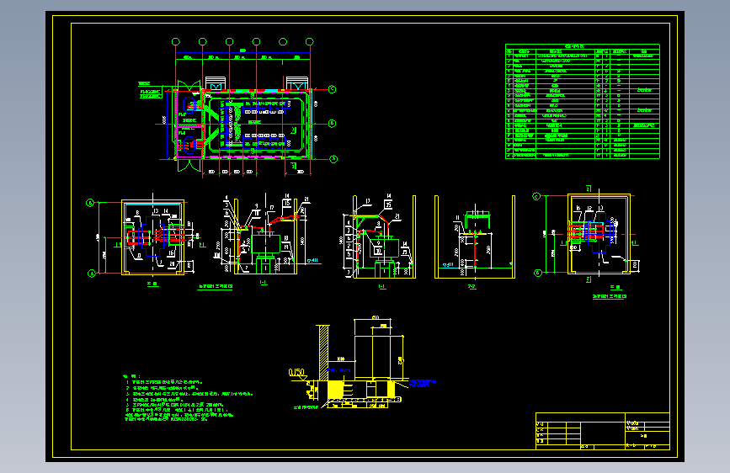Viewport: 730px width, 473px height.
Task: Click grid bubble A beside main floor plan
Action: [x=333, y=159]
